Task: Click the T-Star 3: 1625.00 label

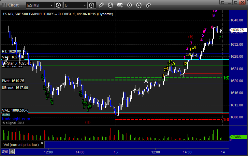Action: [x=17, y=63]
